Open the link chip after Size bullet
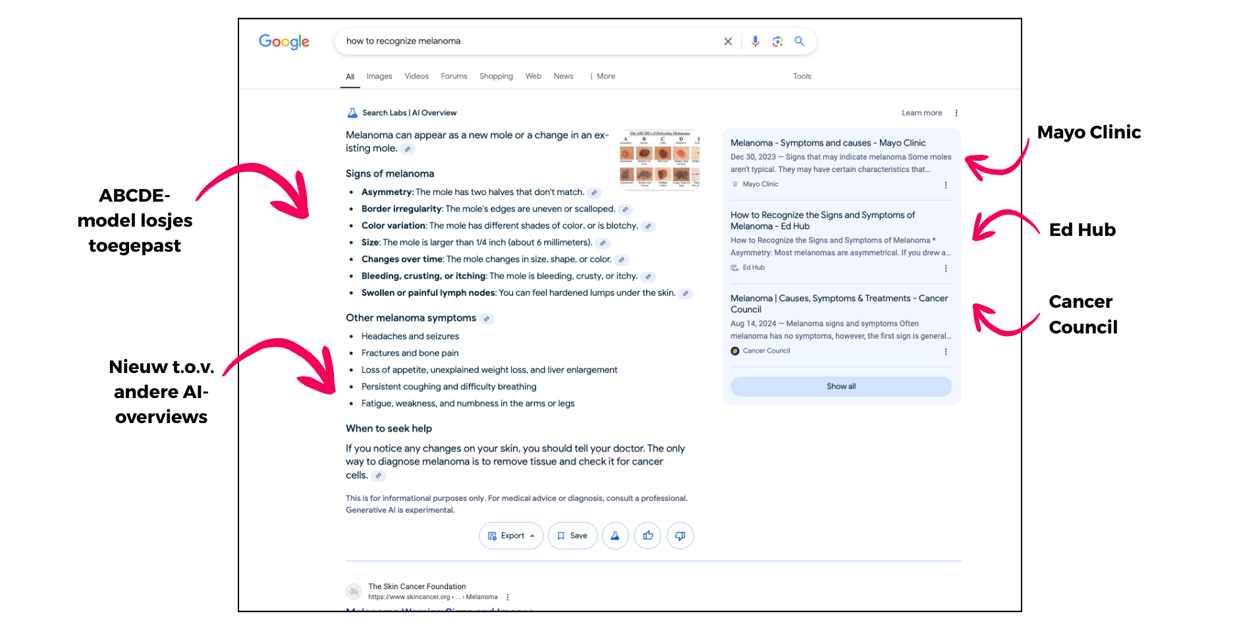 pos(603,243)
